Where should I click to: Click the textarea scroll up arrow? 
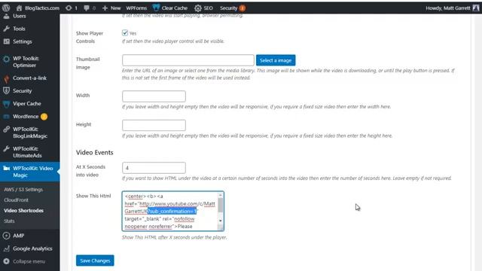[221, 195]
